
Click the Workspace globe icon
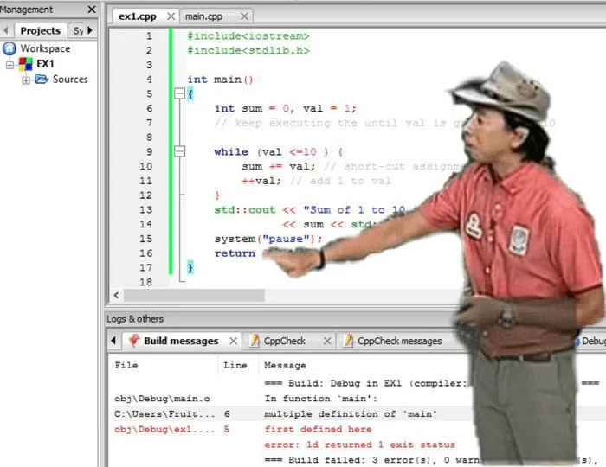coord(10,48)
